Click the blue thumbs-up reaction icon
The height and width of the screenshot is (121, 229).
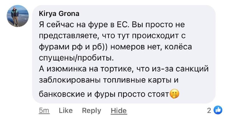[x=218, y=110]
